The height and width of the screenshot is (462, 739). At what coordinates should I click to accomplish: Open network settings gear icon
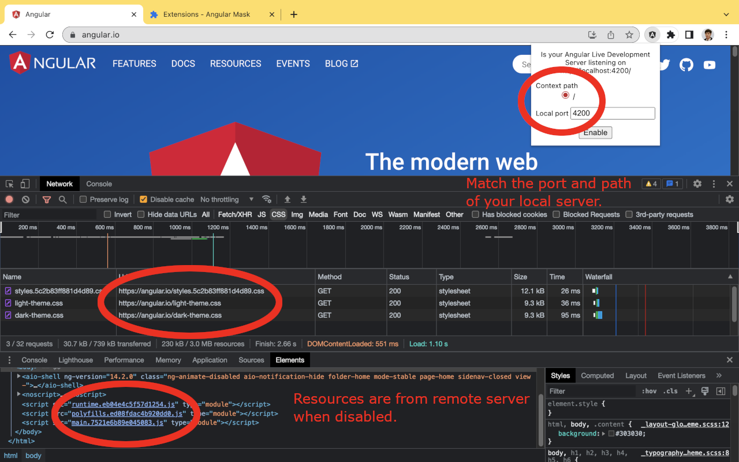tap(730, 199)
